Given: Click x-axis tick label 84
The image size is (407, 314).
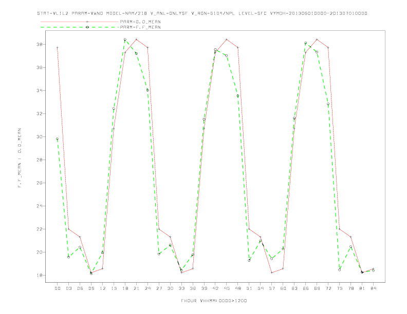Looking at the screenshot, I should click(x=373, y=288).
